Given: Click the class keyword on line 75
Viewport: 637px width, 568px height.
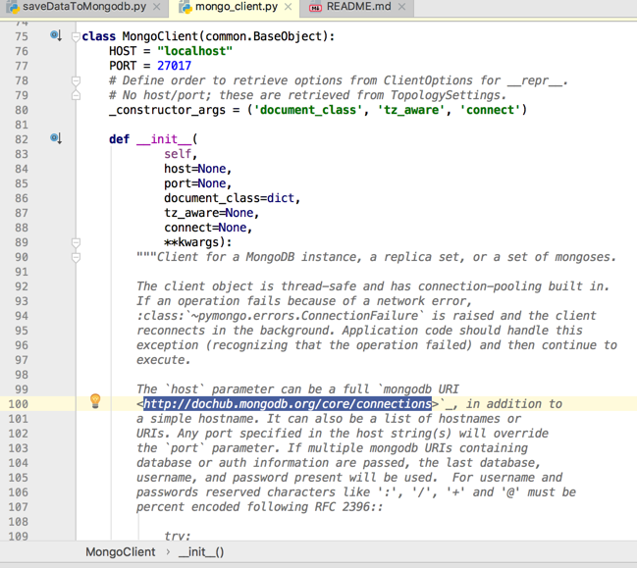Looking at the screenshot, I should tap(99, 36).
